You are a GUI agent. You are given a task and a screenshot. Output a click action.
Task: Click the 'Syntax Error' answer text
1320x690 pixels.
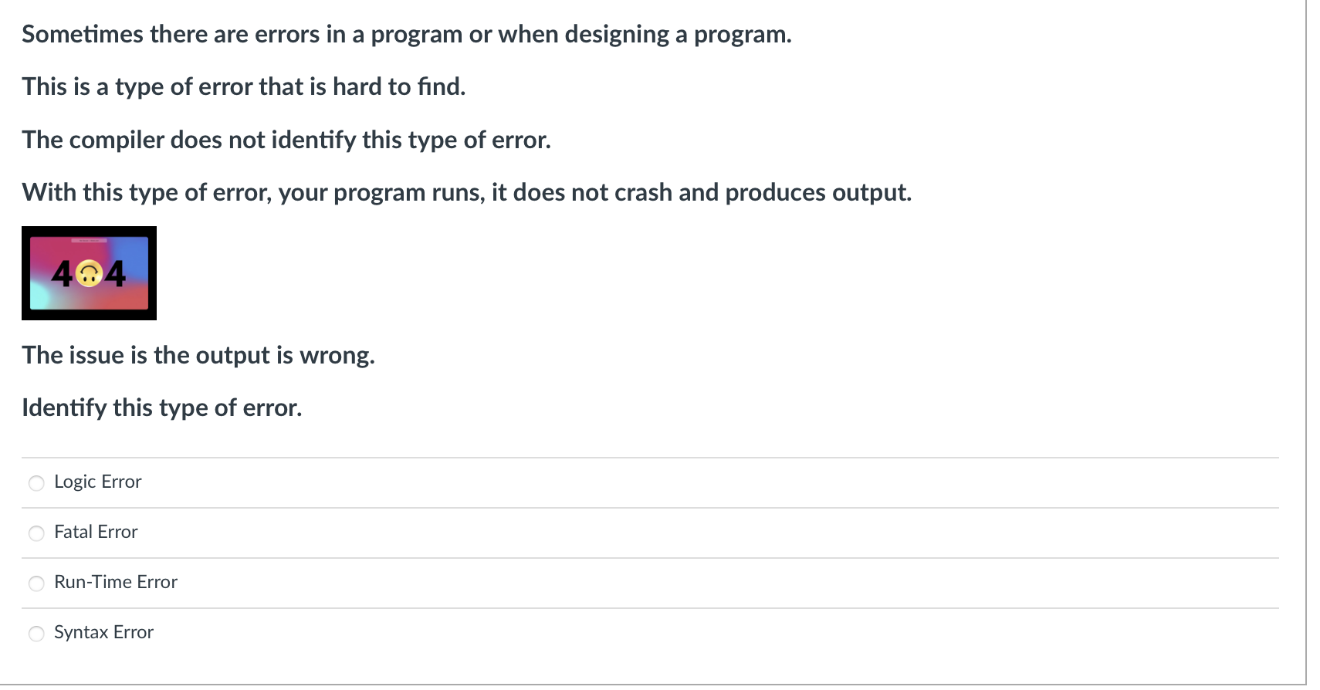click(x=104, y=632)
